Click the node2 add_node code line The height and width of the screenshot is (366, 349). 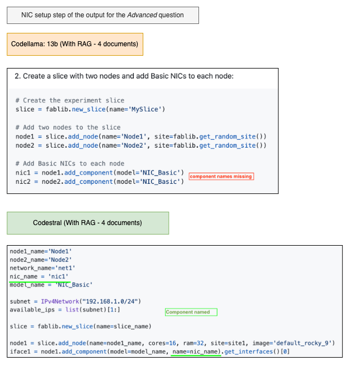[140, 145]
